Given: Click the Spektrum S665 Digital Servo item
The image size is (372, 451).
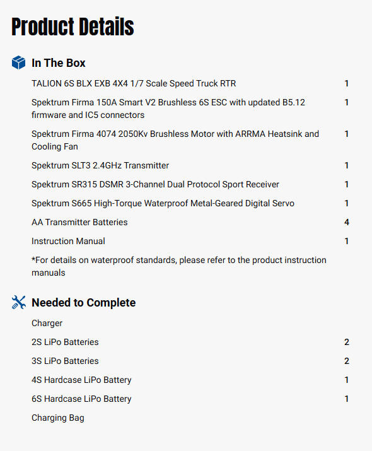Looking at the screenshot, I should pos(163,203).
